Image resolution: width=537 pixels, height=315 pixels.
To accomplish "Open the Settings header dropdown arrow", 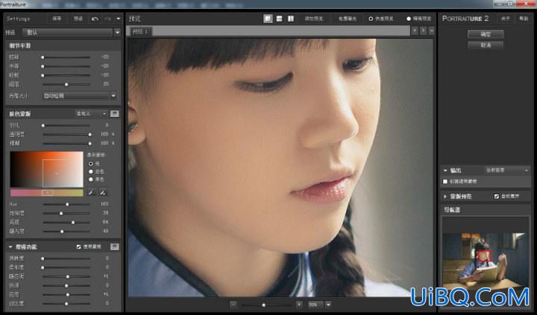I will tap(119, 19).
